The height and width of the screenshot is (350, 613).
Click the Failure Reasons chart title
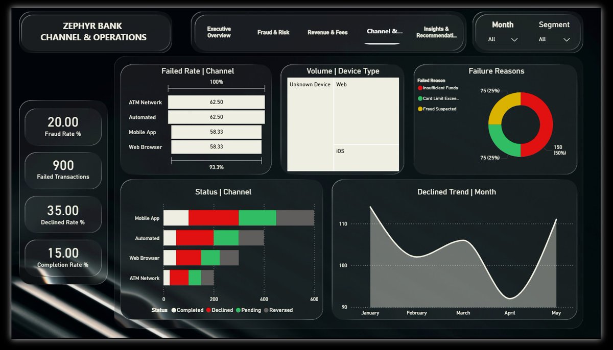point(497,71)
